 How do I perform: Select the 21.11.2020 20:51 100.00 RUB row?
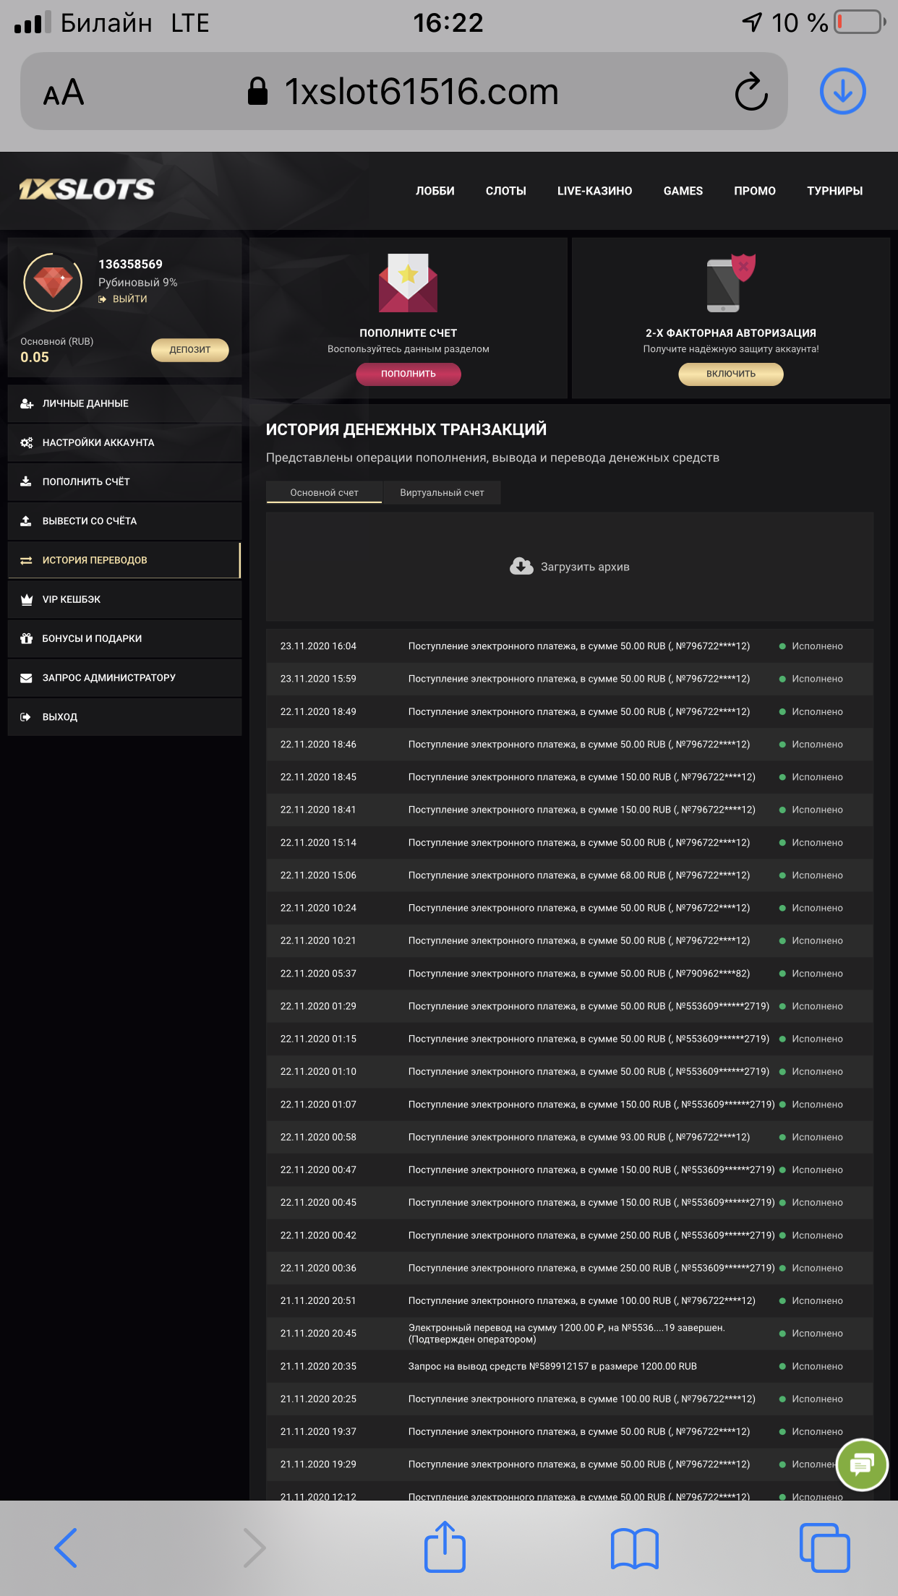(570, 1300)
